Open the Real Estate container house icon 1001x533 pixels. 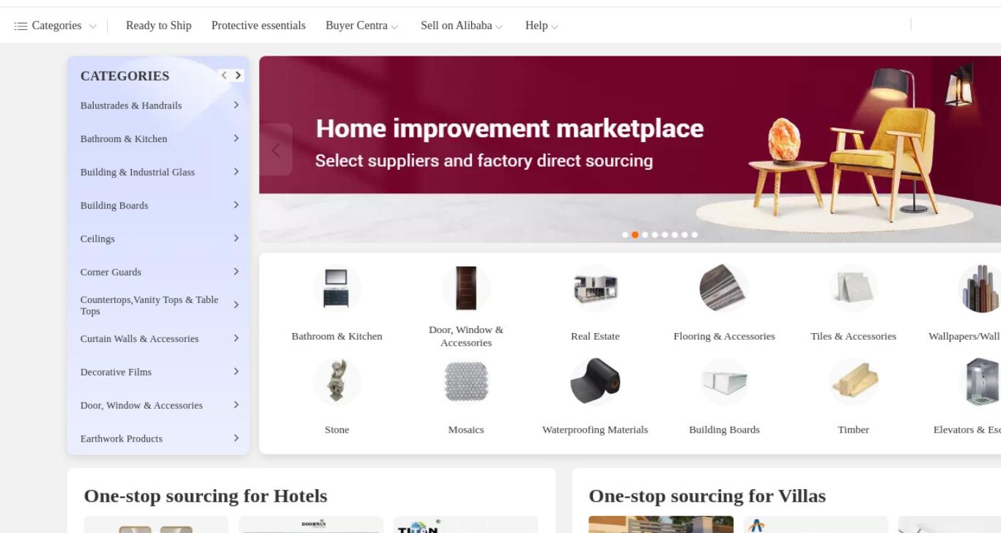tap(595, 288)
